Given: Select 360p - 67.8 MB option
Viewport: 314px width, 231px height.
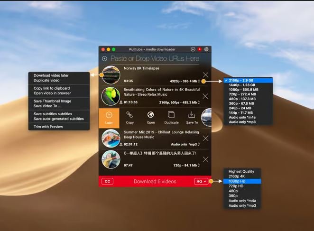Looking at the screenshot, I should (x=248, y=103).
